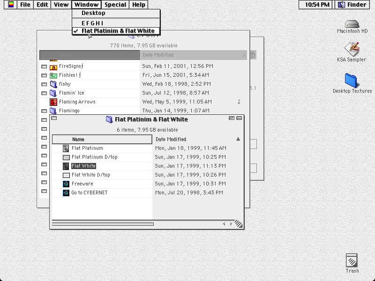Select the Flamingo folder name
Viewport: 375px width, 281px height.
point(69,111)
